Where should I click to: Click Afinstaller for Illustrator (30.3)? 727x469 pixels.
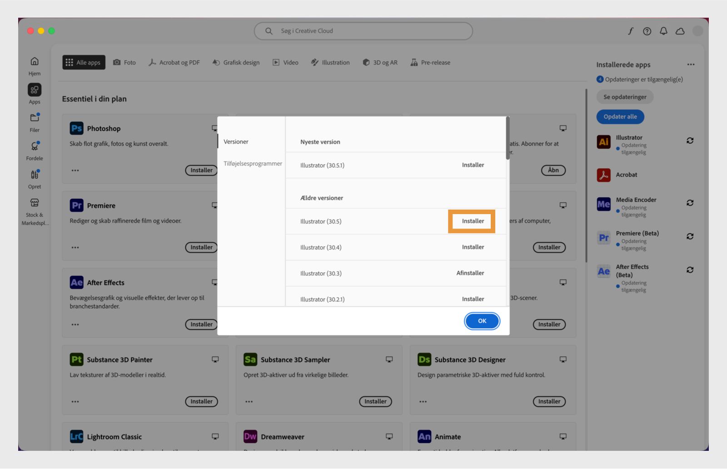point(470,273)
